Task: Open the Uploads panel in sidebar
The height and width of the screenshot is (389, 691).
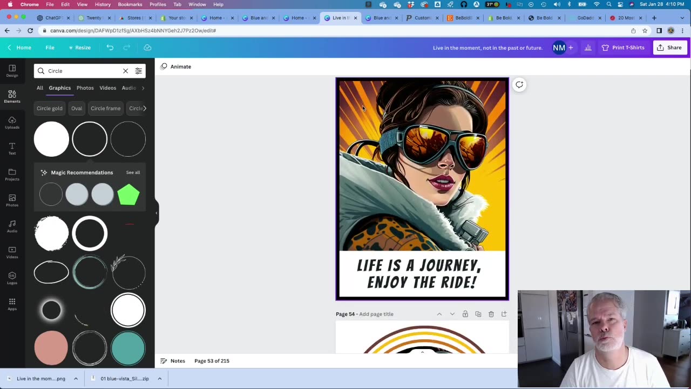Action: tap(12, 122)
